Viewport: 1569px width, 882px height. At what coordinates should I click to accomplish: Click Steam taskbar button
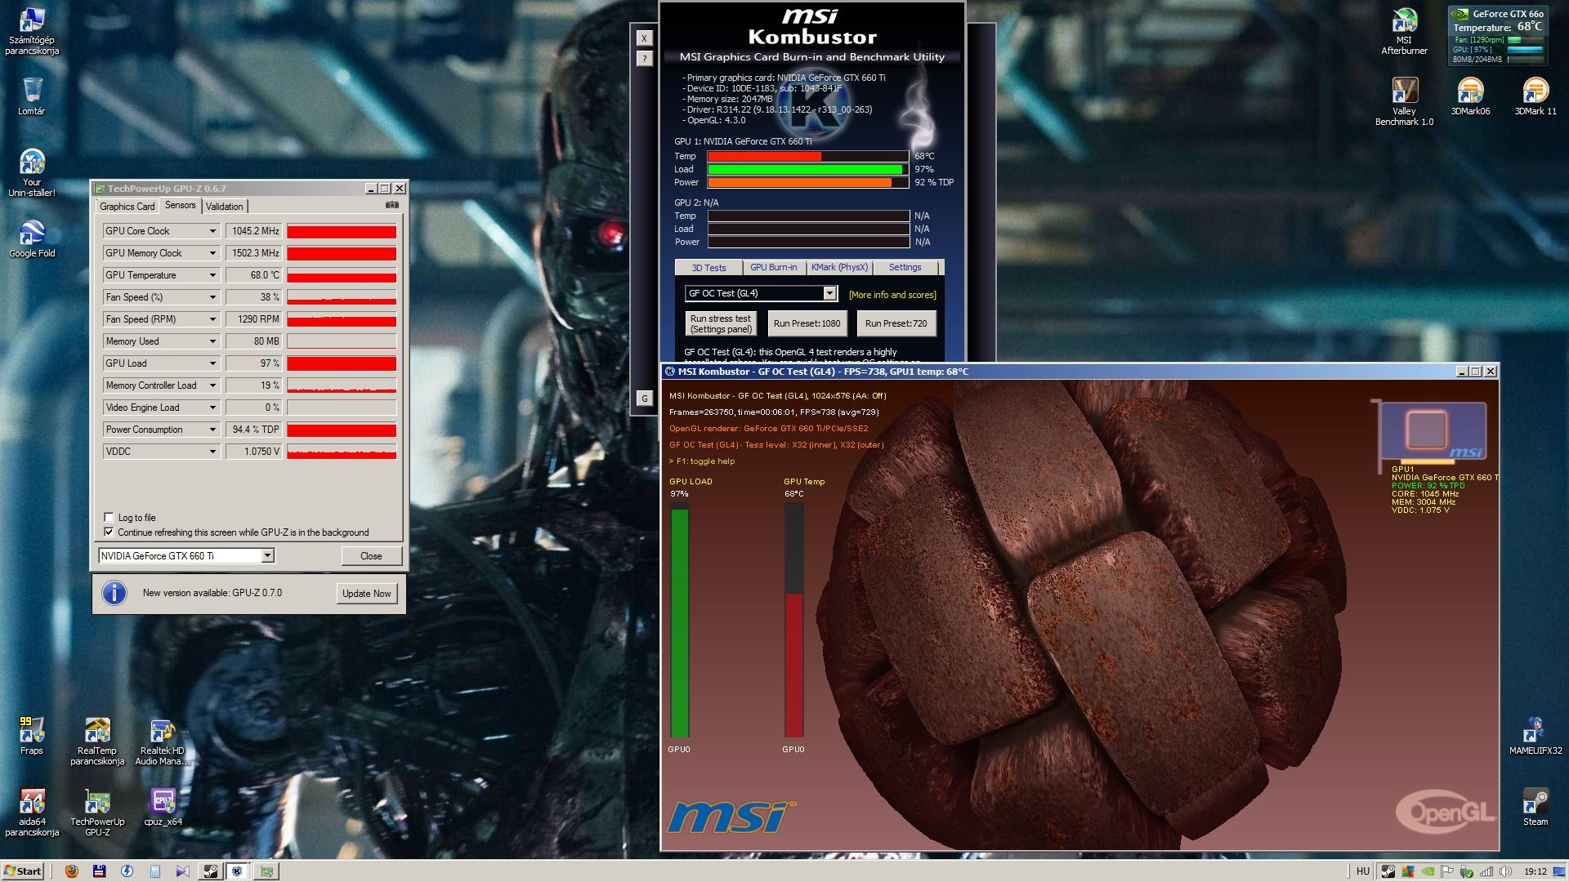(210, 871)
